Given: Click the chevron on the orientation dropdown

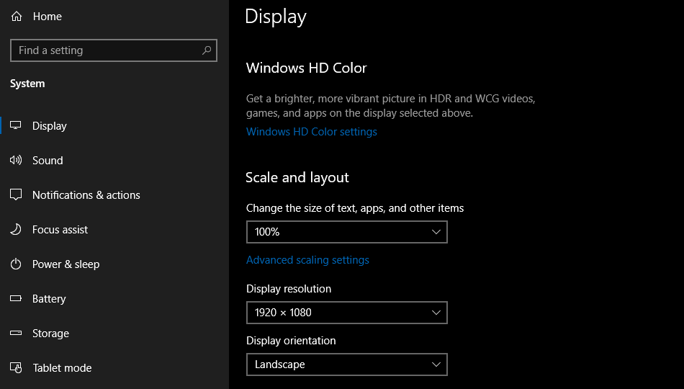Looking at the screenshot, I should [436, 365].
